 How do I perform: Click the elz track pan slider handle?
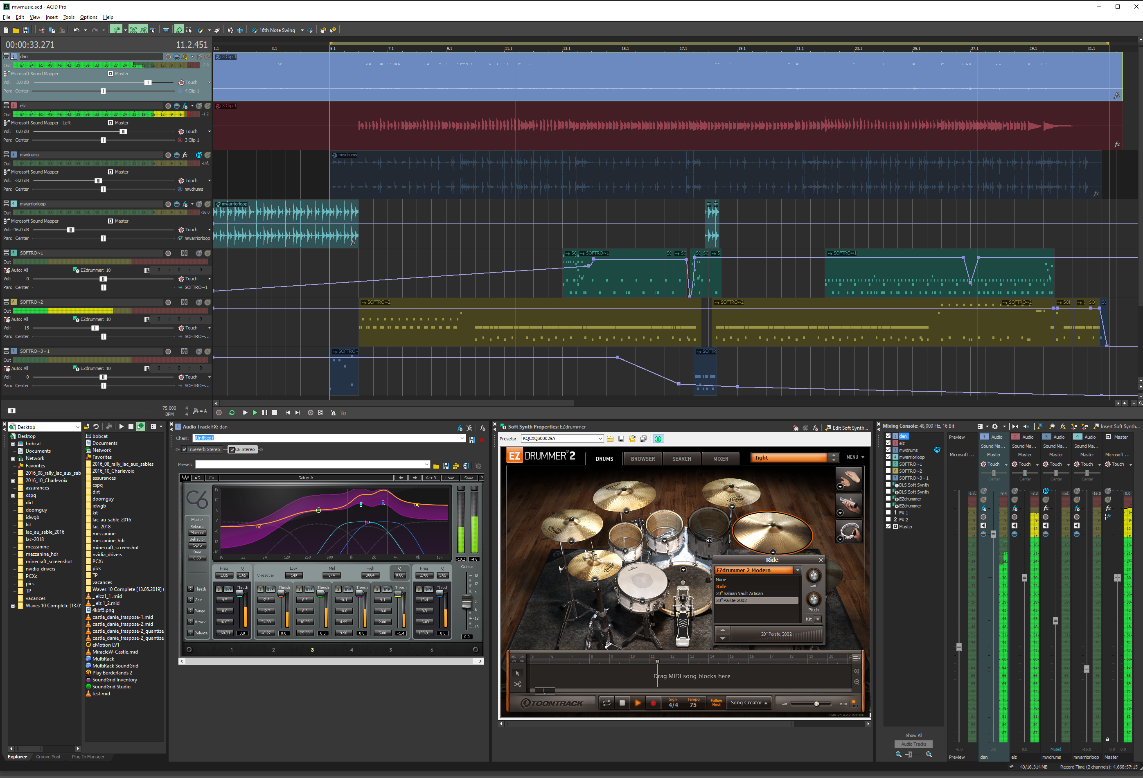click(x=103, y=140)
